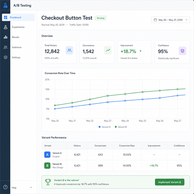Image resolution: width=194 pixels, height=194 pixels.
Task: Click the flask logo icon at top-left
Action: (5, 5)
